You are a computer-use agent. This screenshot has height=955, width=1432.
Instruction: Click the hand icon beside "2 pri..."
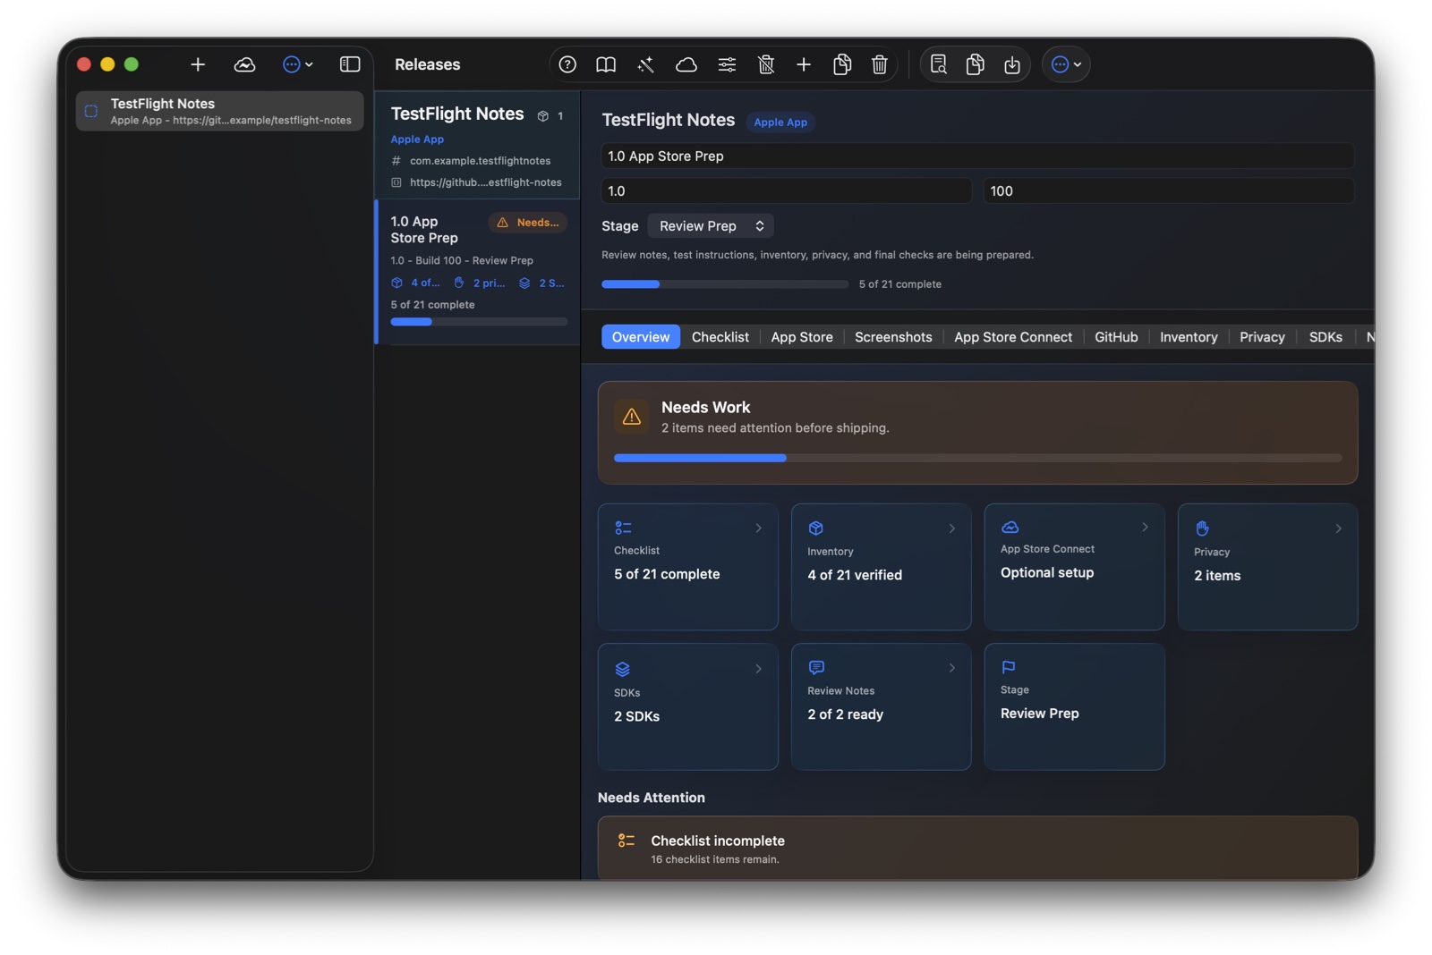pos(459,283)
